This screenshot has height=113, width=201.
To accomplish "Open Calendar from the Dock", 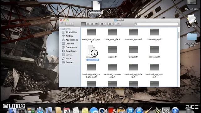I will (x=67, y=110).
